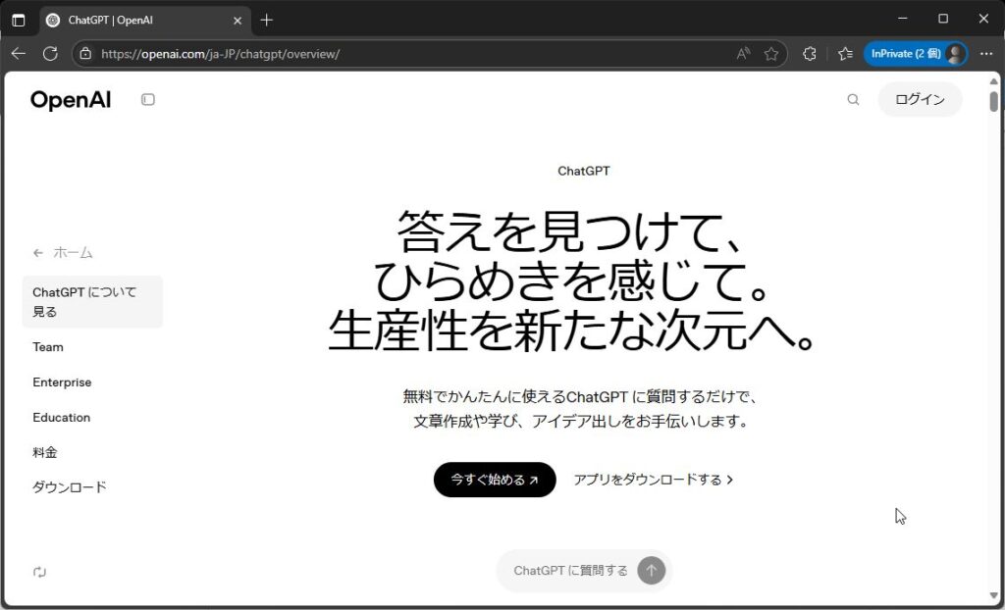Go back to ホーム in sidebar

(x=64, y=252)
